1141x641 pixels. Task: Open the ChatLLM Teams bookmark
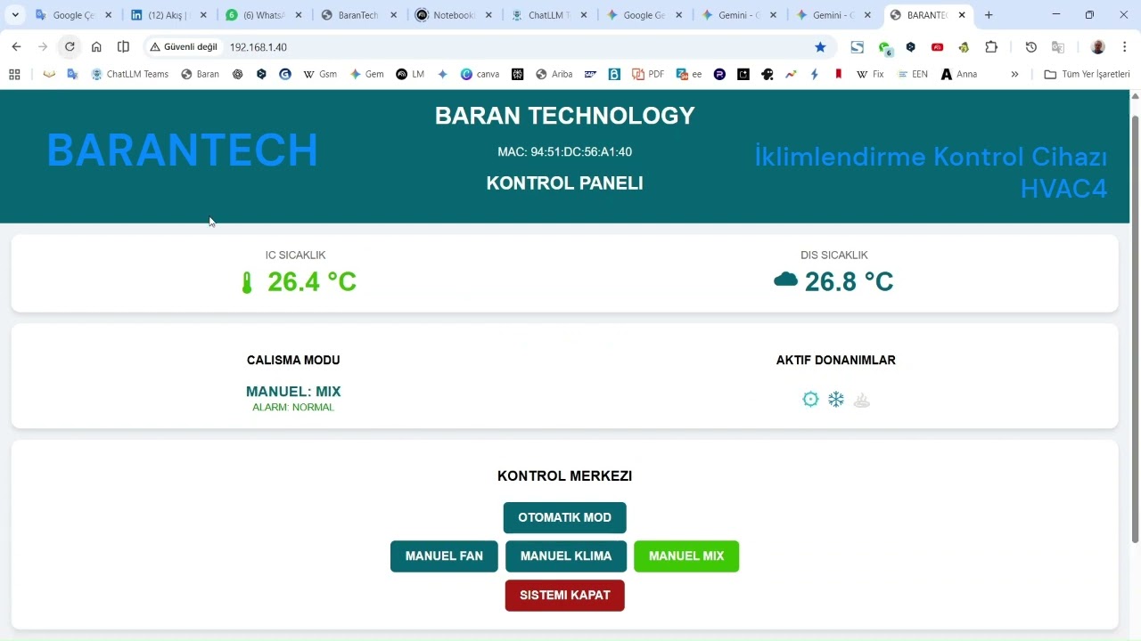click(x=130, y=75)
